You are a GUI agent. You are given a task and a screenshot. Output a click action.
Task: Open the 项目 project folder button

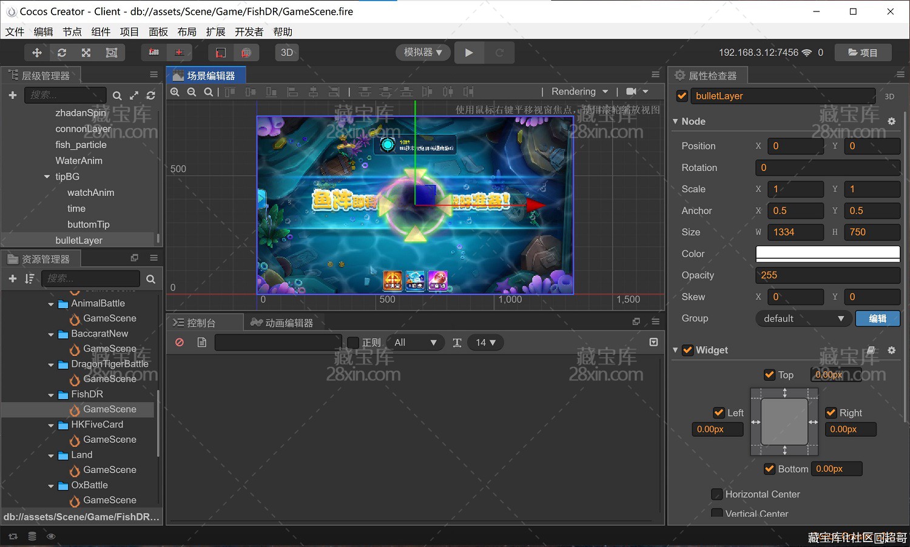[863, 53]
